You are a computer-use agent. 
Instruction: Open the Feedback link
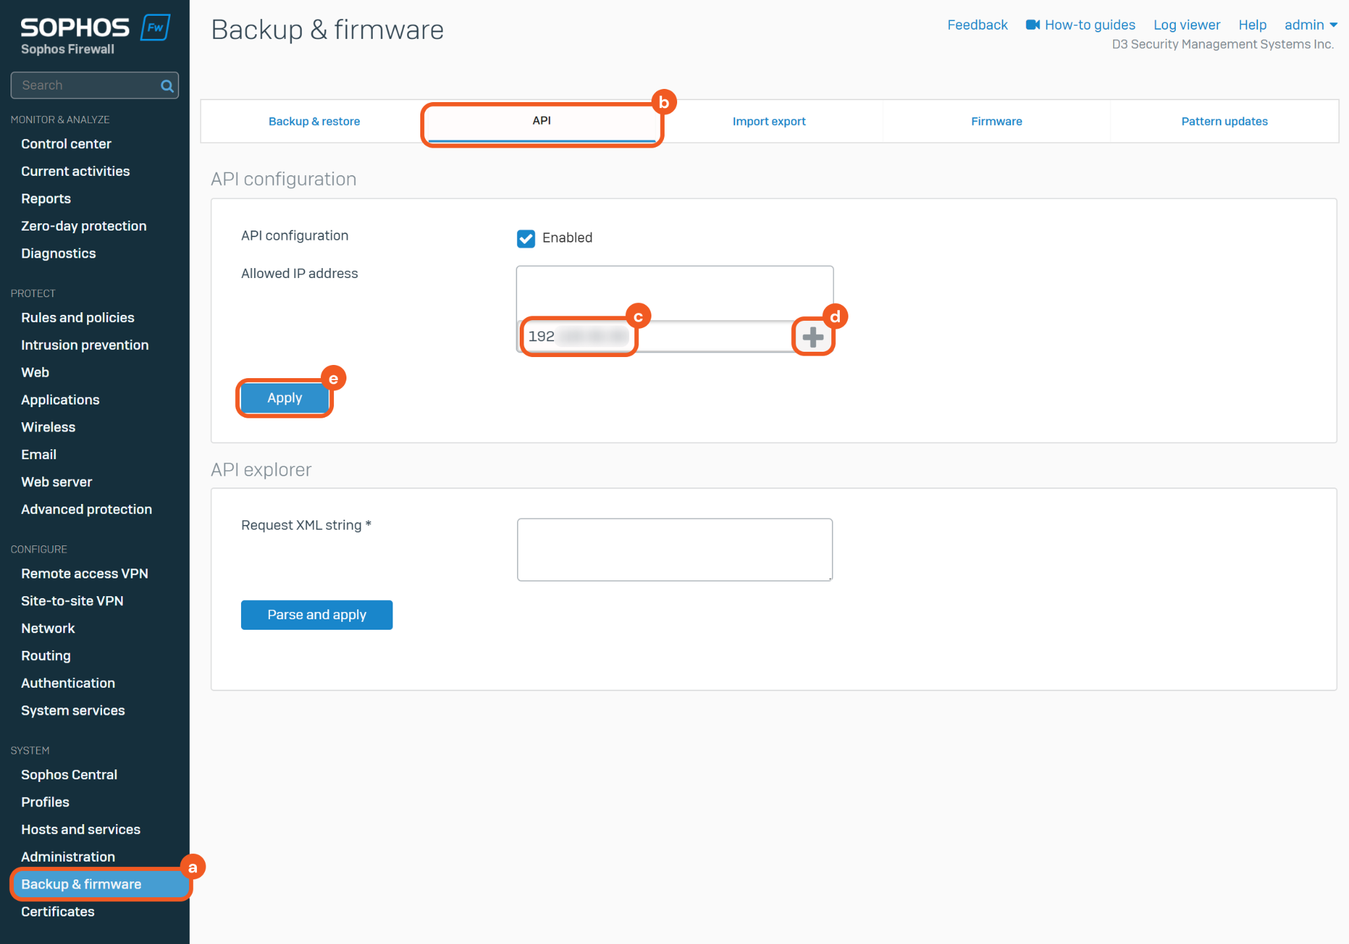click(x=977, y=25)
